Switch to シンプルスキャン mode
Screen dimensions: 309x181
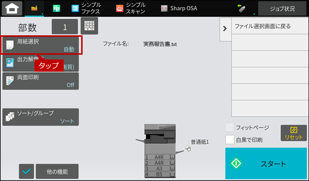pyautogui.click(x=131, y=8)
